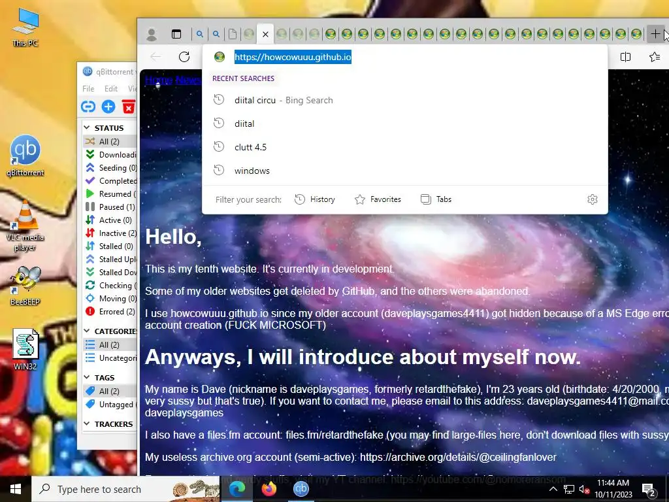The height and width of the screenshot is (502, 669).
Task: Select recent search 'clutt 4.5'
Action: (405, 147)
